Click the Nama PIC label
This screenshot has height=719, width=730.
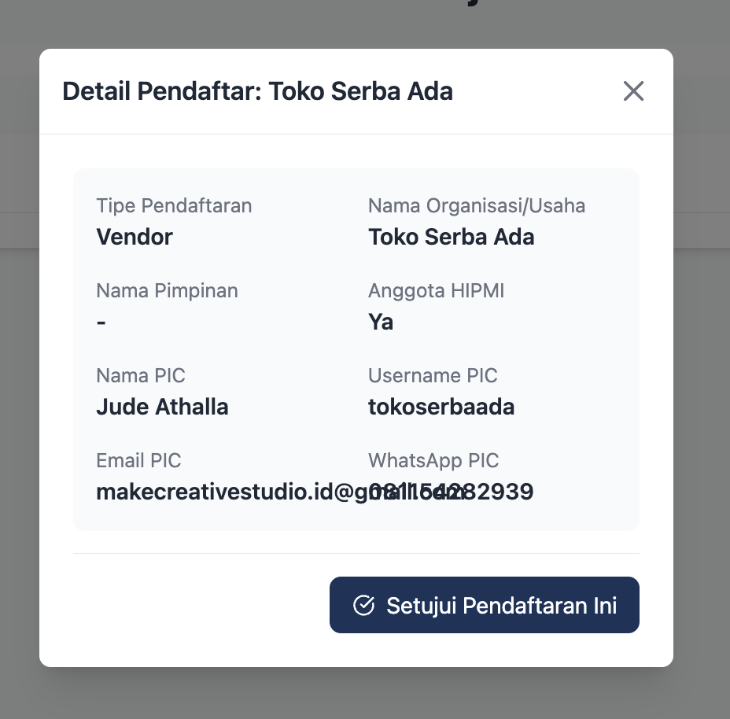[141, 376]
